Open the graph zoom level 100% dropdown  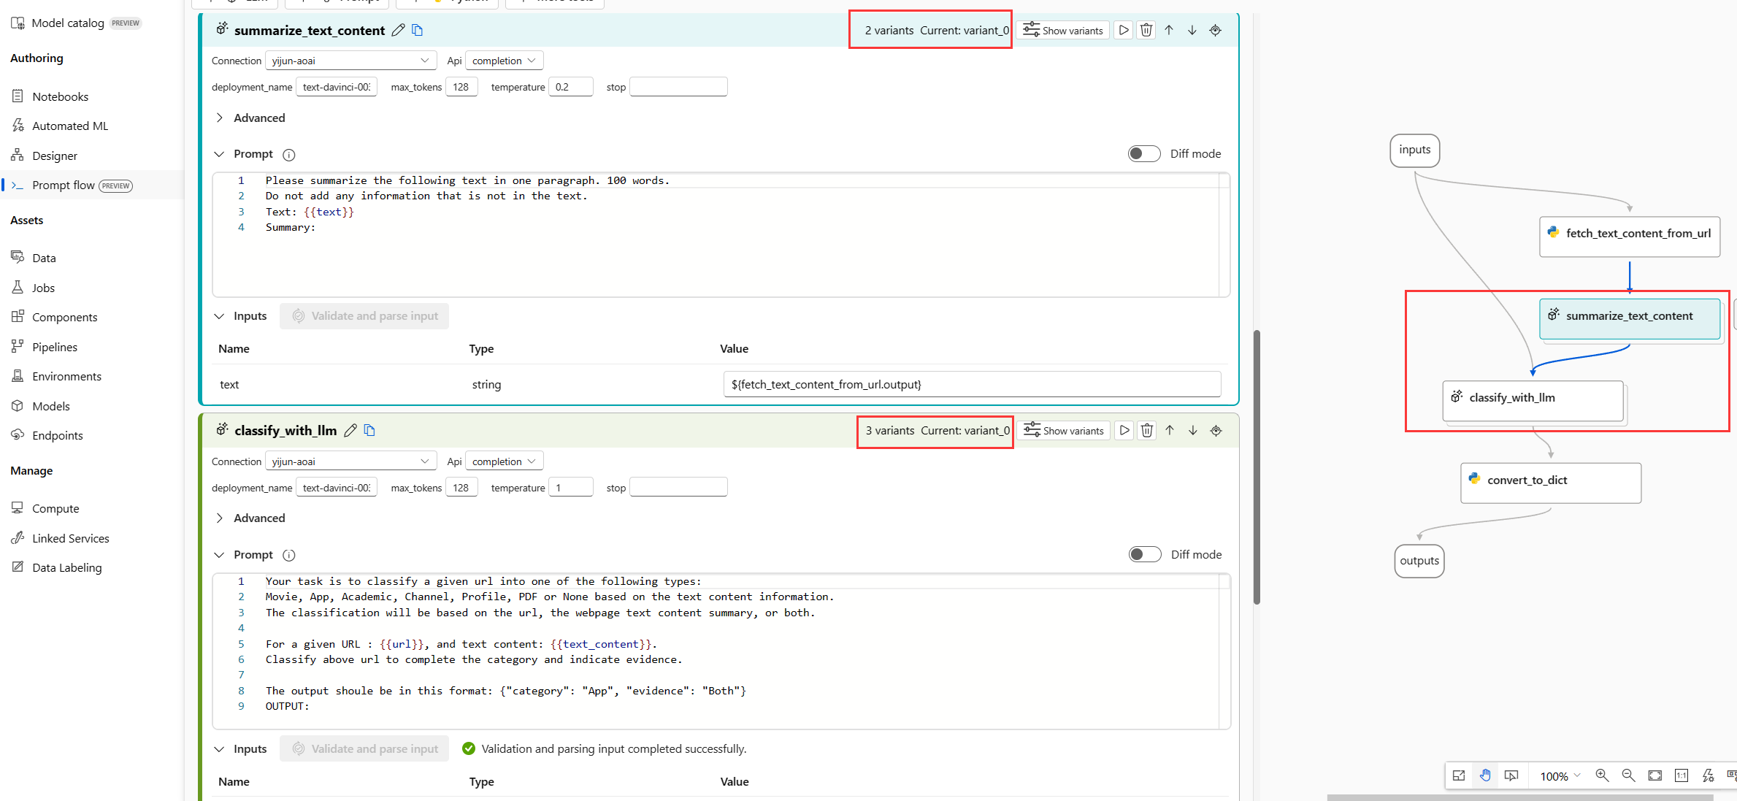1560,776
